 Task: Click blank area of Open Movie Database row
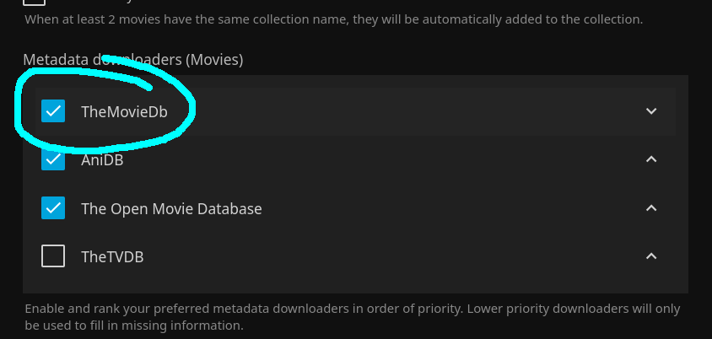[x=447, y=208]
